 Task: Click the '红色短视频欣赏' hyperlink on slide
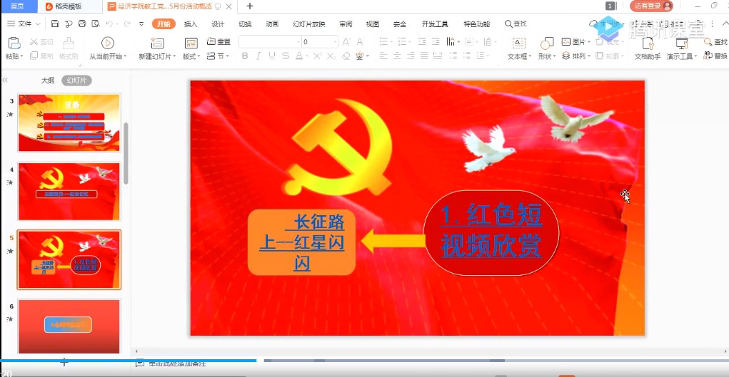click(x=491, y=230)
